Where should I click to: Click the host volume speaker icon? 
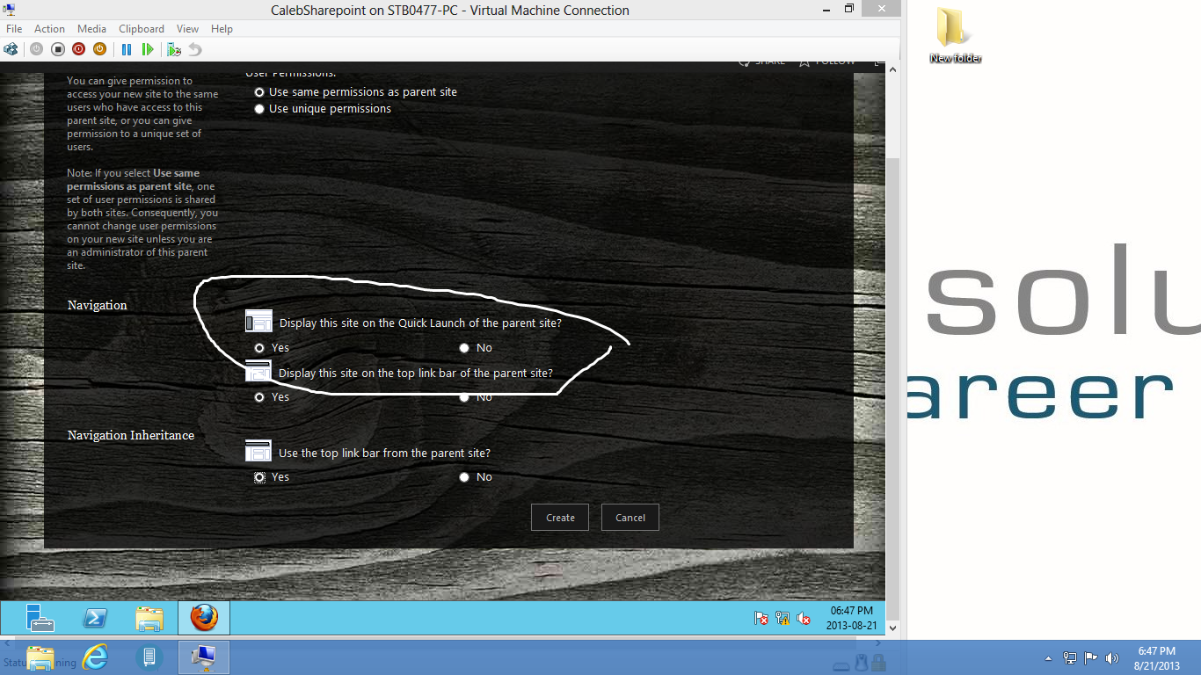(1112, 657)
